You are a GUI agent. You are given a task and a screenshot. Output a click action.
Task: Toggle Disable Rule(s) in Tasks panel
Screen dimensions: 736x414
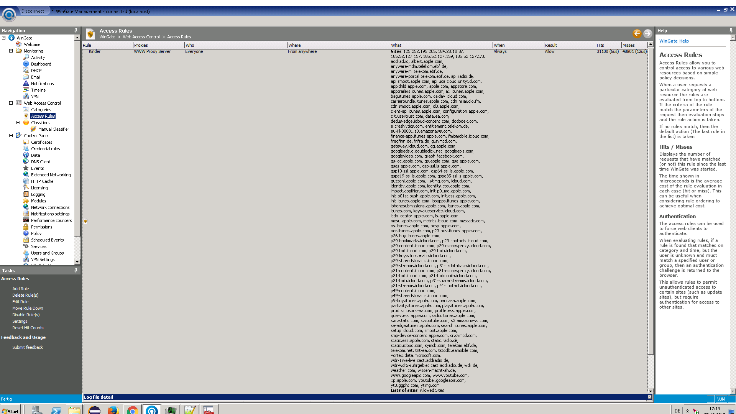[26, 314]
